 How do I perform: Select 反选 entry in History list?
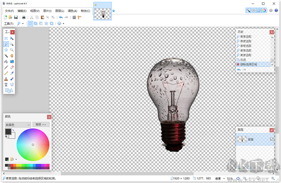point(253,59)
